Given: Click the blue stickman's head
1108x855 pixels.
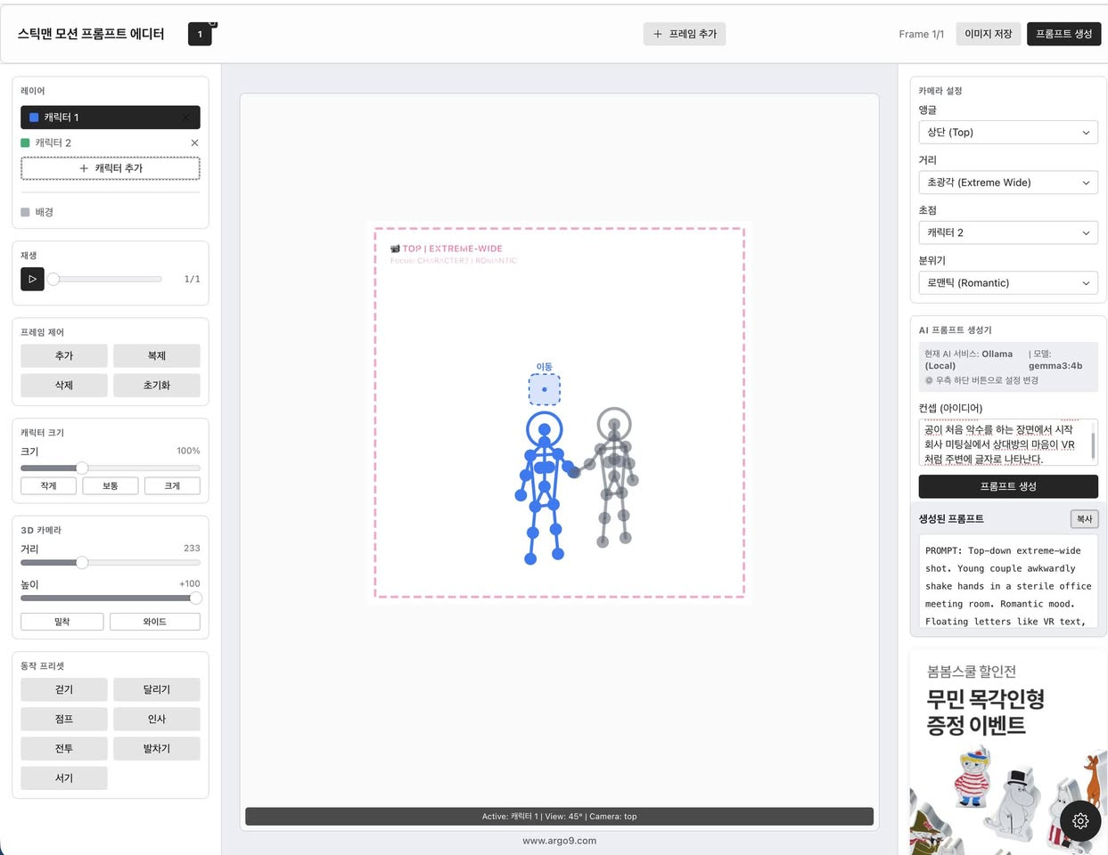Looking at the screenshot, I should [x=544, y=429].
